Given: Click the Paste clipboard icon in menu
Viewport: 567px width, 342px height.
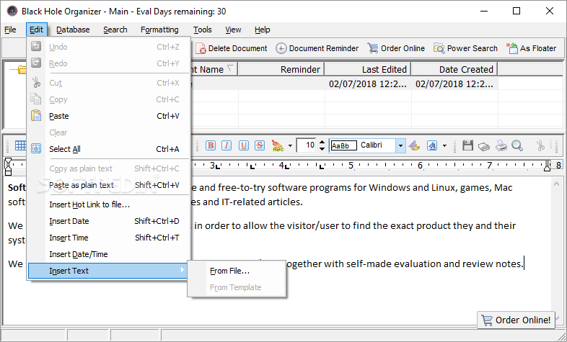Looking at the screenshot, I should [36, 115].
